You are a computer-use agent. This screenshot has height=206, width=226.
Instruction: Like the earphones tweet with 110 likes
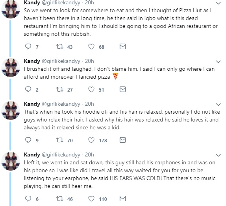click(91, 199)
